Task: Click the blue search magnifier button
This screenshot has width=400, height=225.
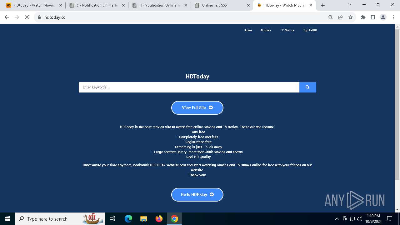Action: tap(307, 87)
